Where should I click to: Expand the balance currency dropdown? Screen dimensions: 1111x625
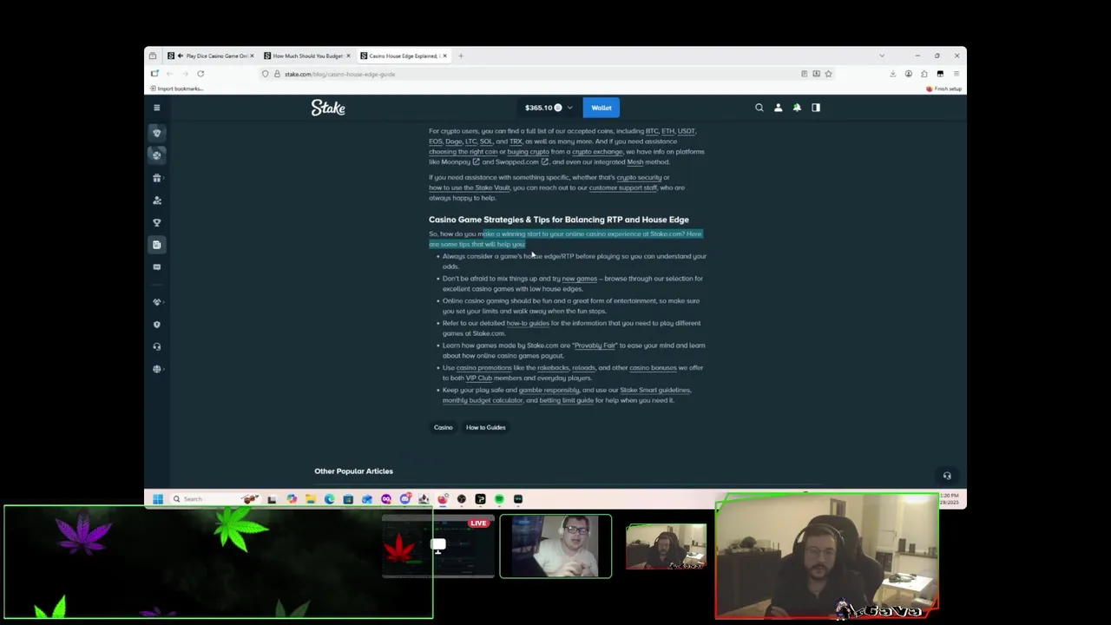(569, 108)
